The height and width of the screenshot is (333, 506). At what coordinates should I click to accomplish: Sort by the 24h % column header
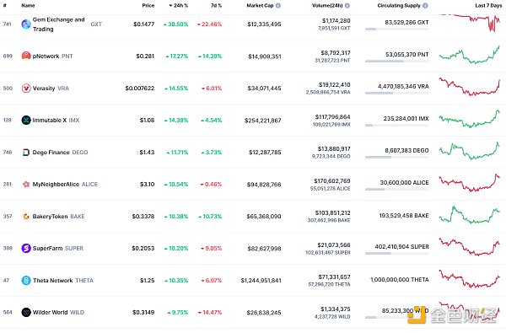pos(179,6)
